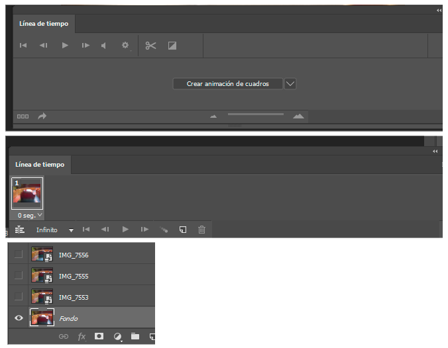Image resolution: width=448 pixels, height=348 pixels.
Task: Zoom in timeline large mountain icon
Action: coord(299,116)
